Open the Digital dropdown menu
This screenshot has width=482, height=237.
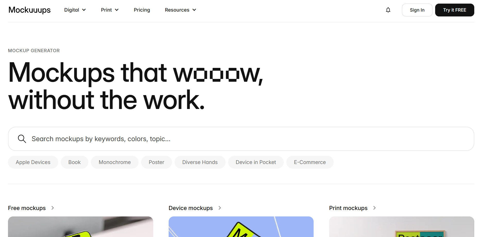coord(75,10)
